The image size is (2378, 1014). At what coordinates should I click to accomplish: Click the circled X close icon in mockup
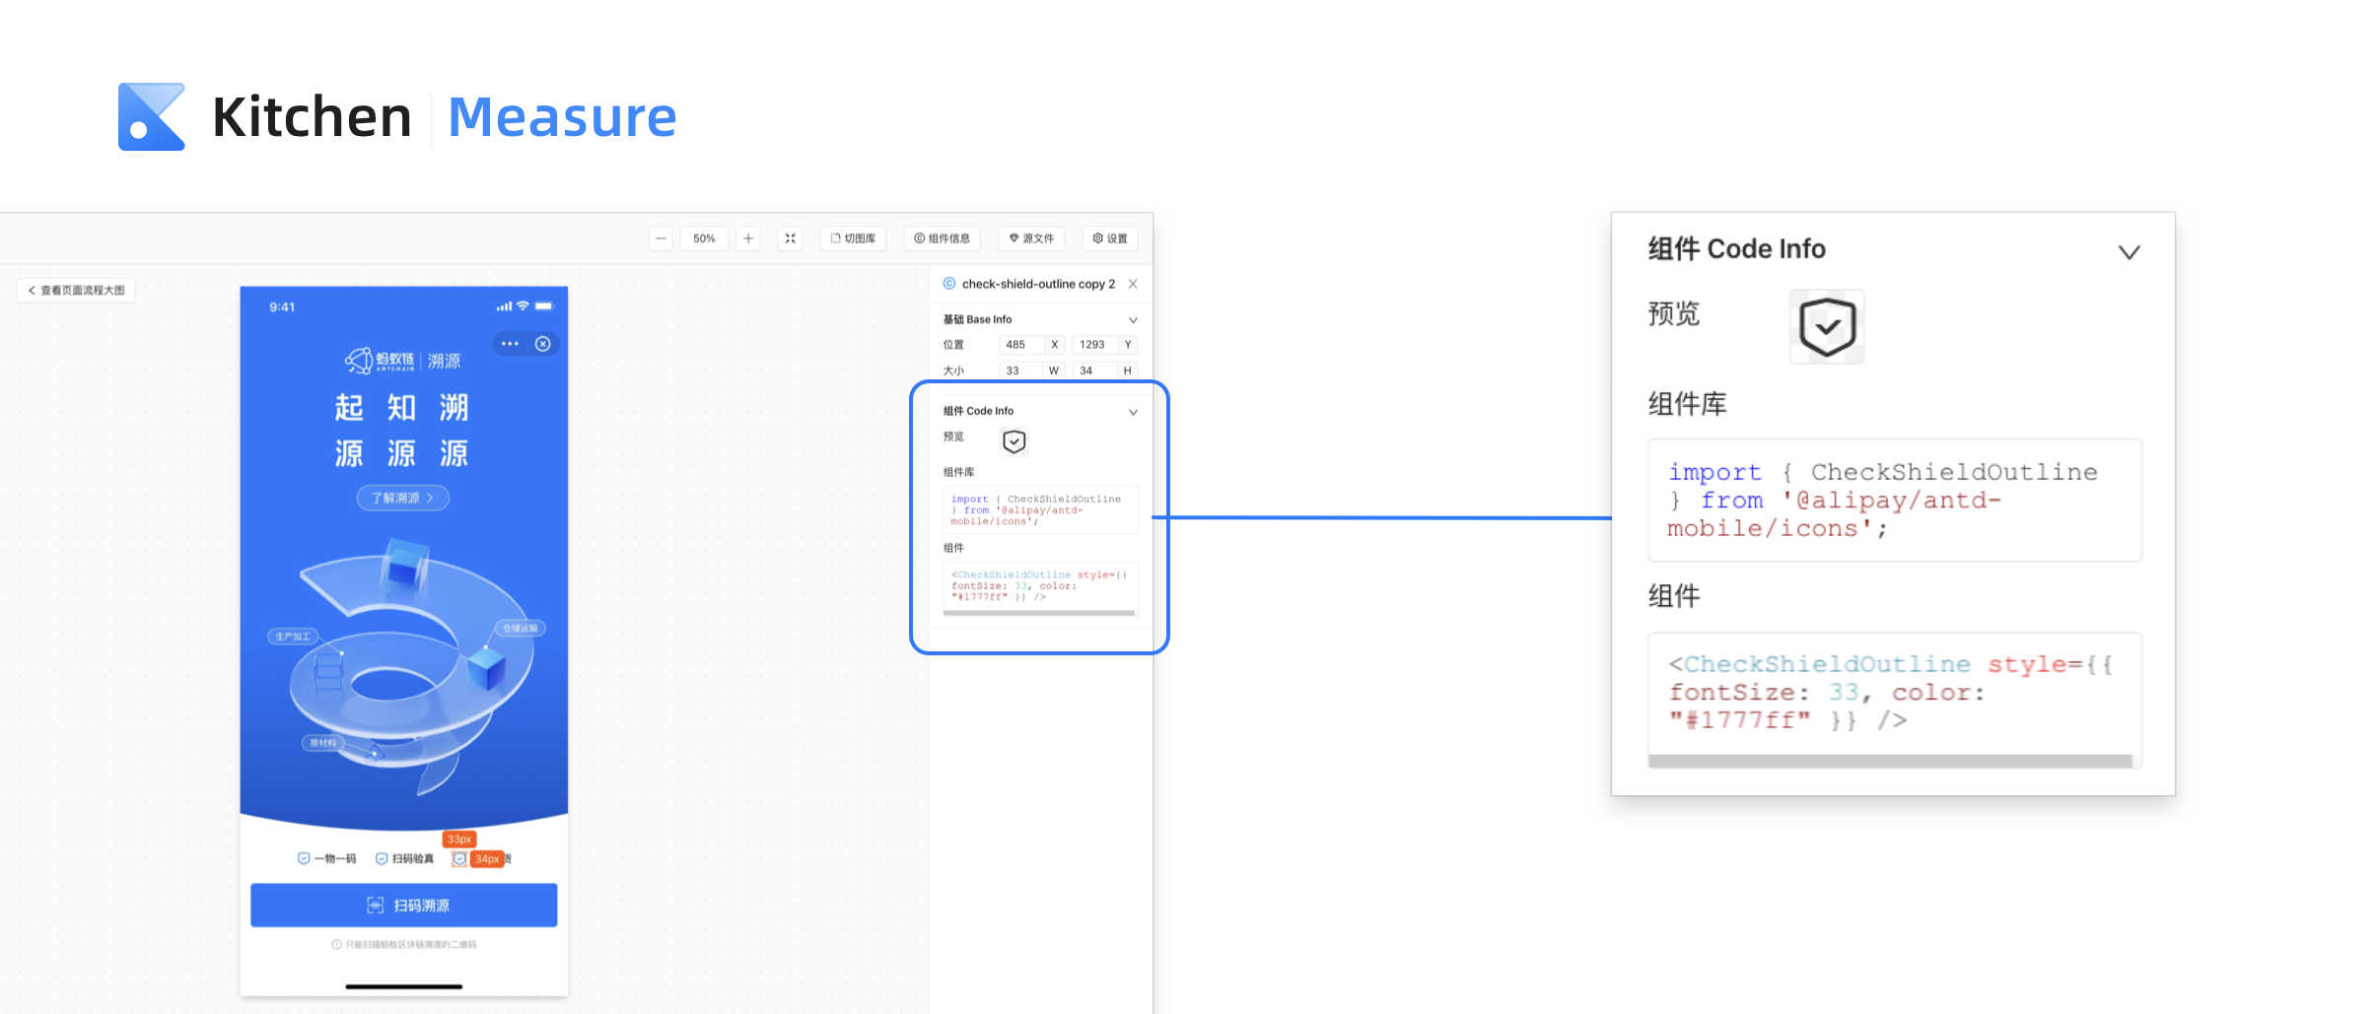542,344
